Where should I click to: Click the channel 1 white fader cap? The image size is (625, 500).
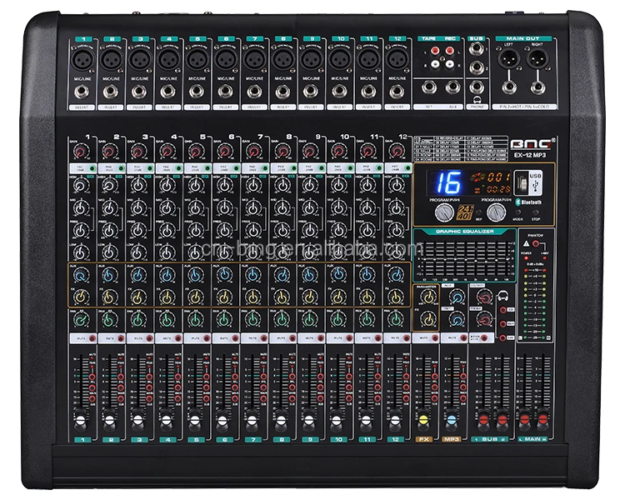pyautogui.click(x=81, y=420)
